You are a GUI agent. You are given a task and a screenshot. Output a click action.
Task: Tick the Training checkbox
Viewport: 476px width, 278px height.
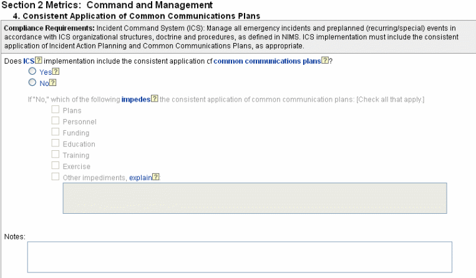pyautogui.click(x=56, y=155)
